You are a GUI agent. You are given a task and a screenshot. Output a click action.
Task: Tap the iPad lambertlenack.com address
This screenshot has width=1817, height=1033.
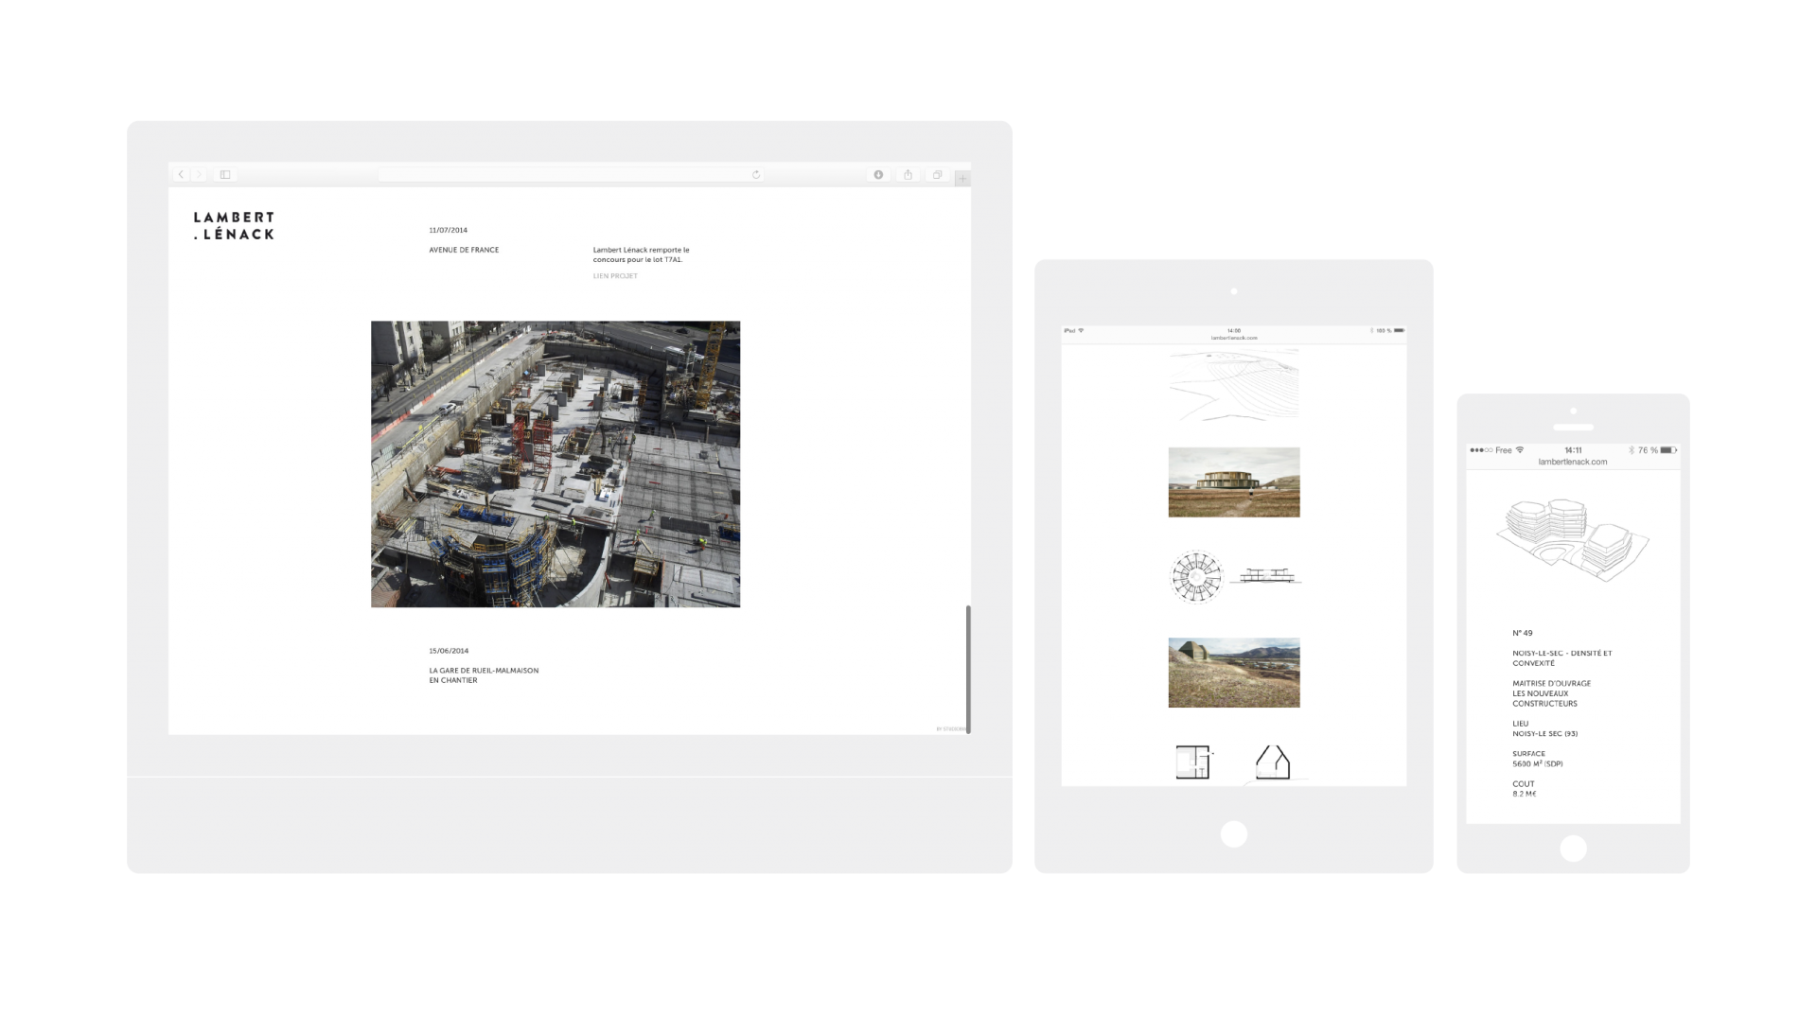pyautogui.click(x=1234, y=338)
